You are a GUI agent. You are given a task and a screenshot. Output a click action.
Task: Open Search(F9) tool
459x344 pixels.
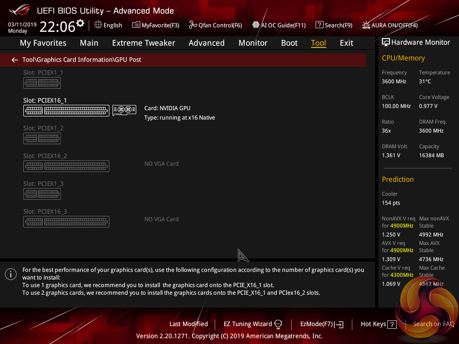(333, 25)
